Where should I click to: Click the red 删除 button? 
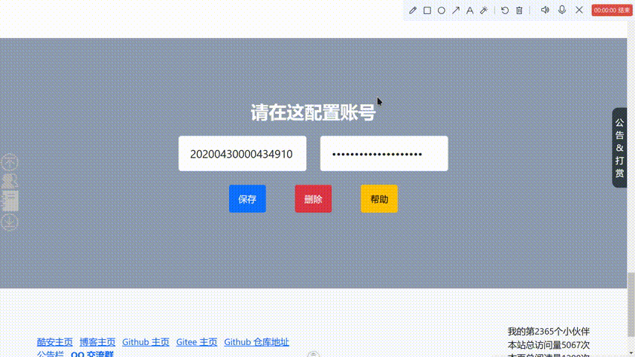click(x=313, y=199)
